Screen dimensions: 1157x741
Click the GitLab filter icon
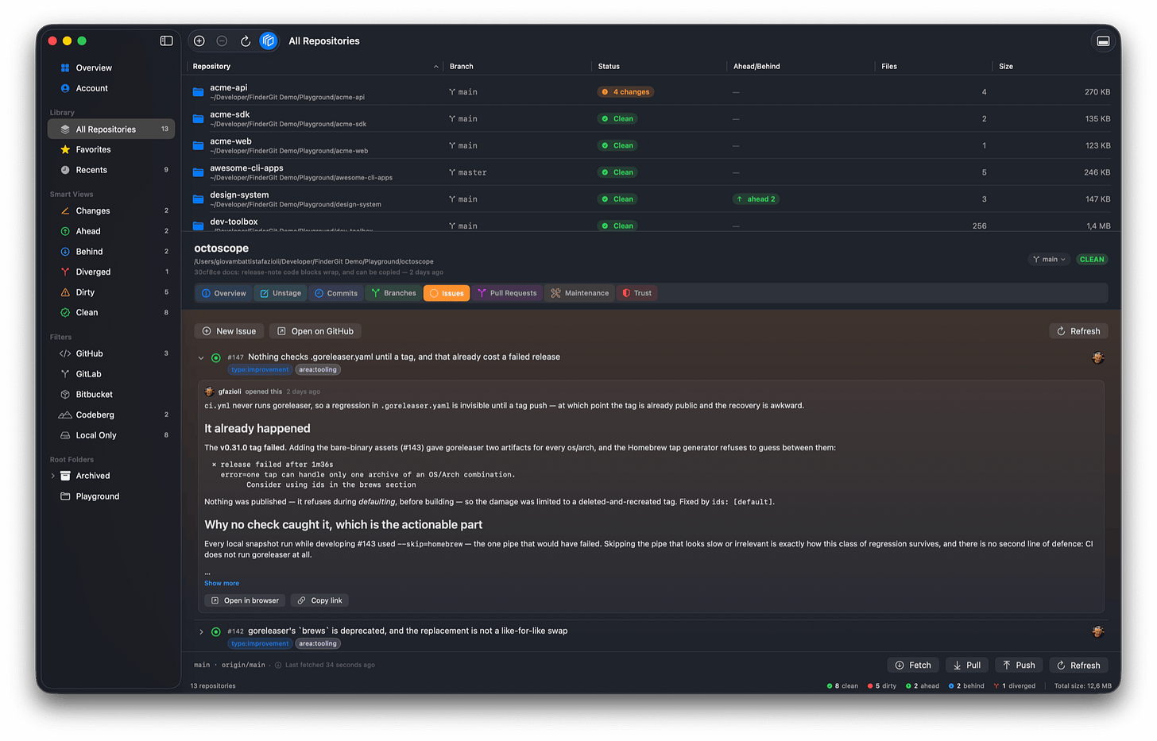coord(65,374)
